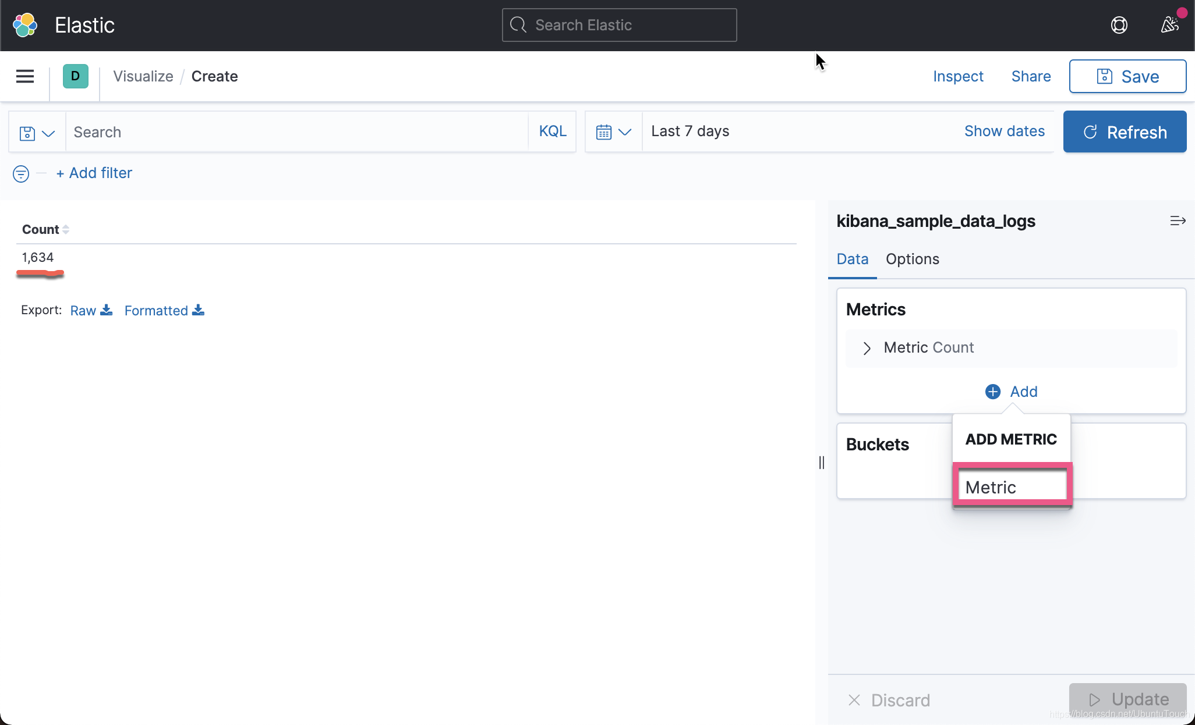Click Show dates for time range

1004,132
